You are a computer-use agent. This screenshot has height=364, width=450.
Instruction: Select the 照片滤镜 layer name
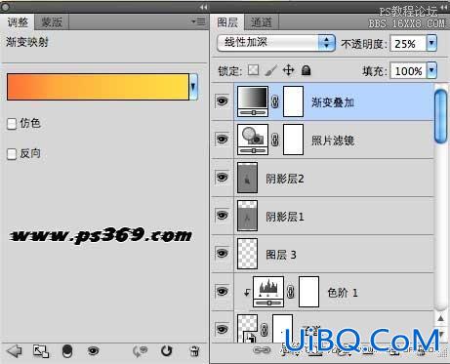pyautogui.click(x=333, y=141)
